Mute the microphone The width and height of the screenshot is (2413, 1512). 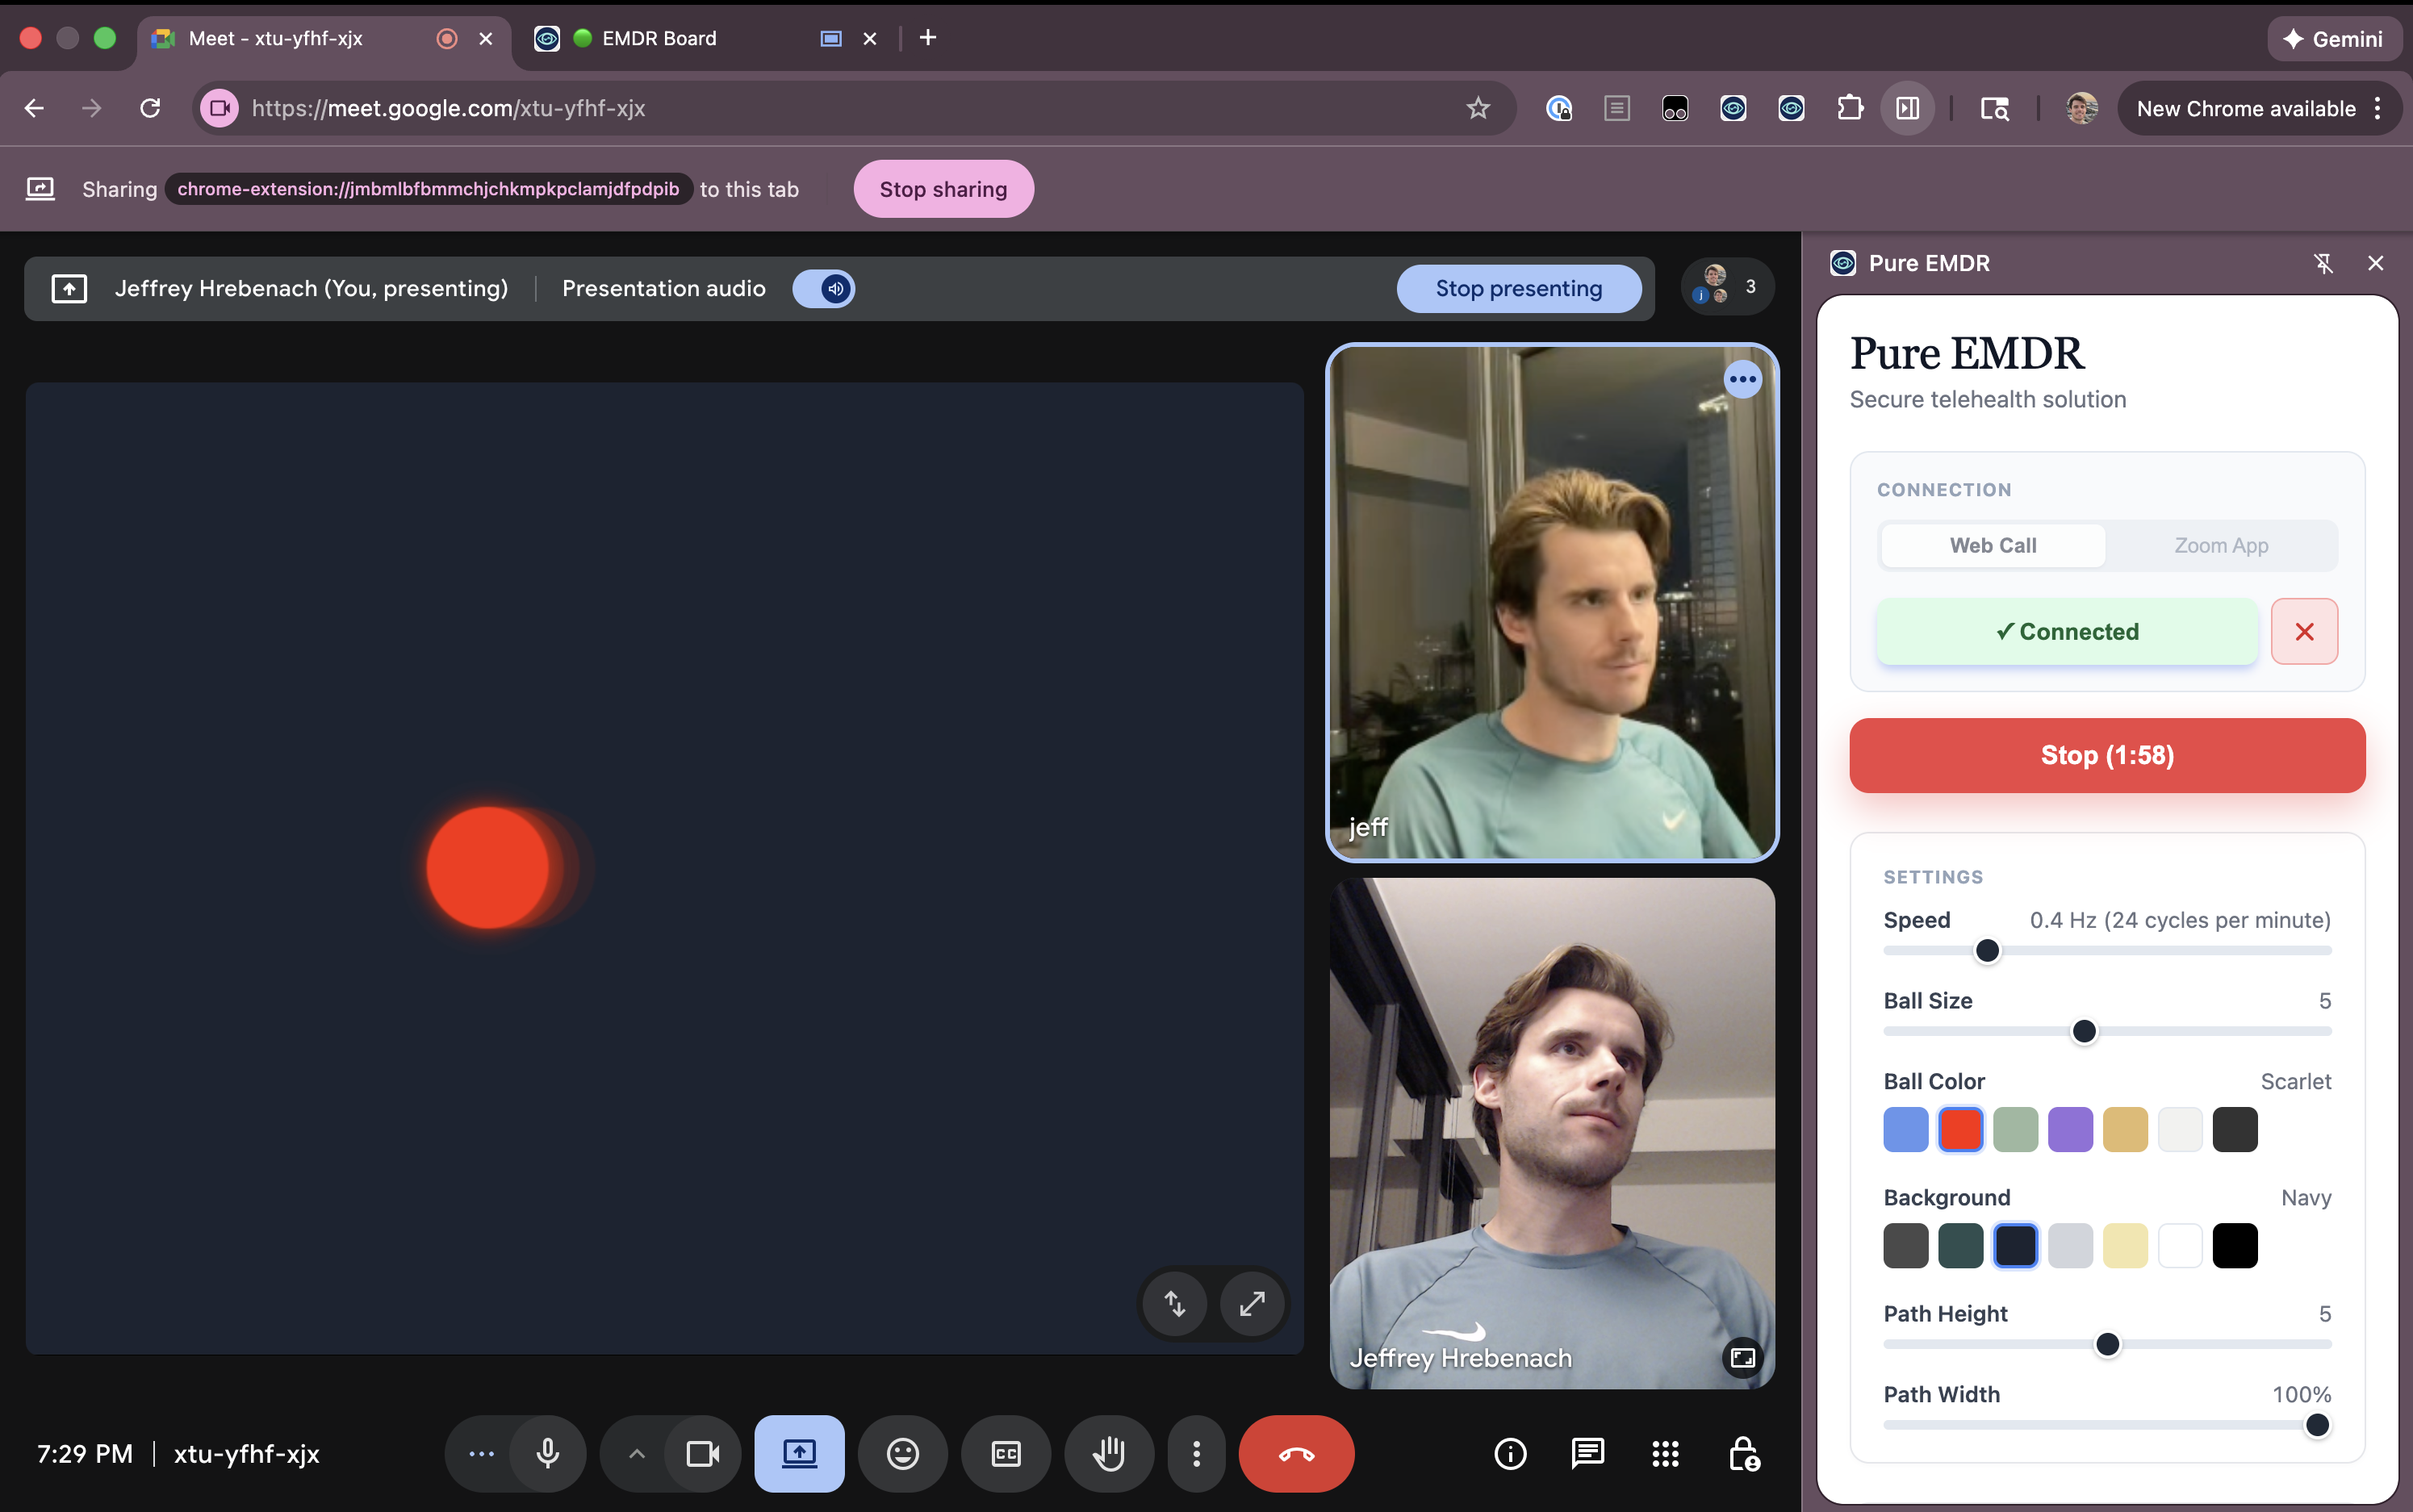(548, 1453)
